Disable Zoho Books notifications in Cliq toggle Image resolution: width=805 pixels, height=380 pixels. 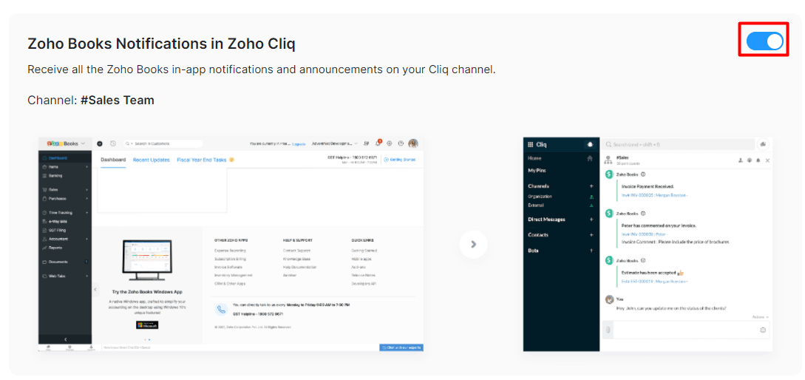pos(764,41)
